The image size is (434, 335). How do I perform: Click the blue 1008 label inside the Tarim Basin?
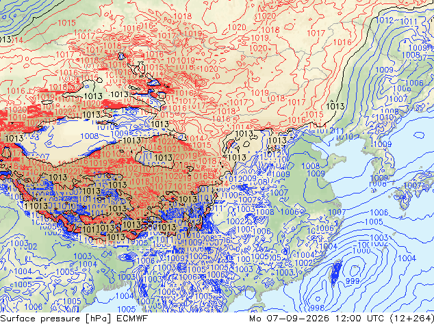pos(90,136)
